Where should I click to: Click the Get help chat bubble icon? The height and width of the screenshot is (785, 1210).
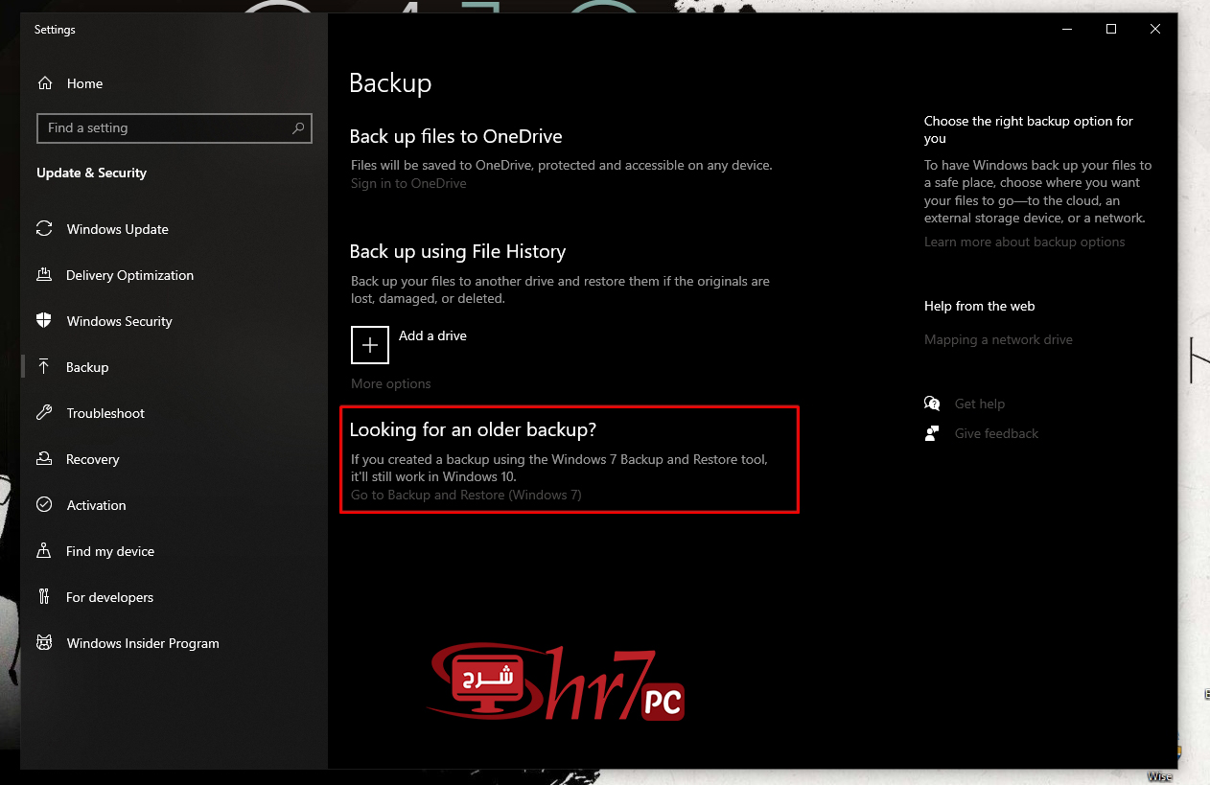coord(932,404)
